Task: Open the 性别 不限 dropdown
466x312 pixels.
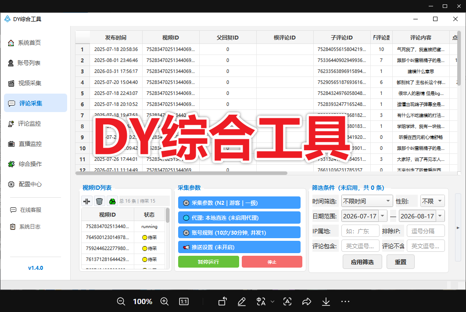Action: point(432,201)
